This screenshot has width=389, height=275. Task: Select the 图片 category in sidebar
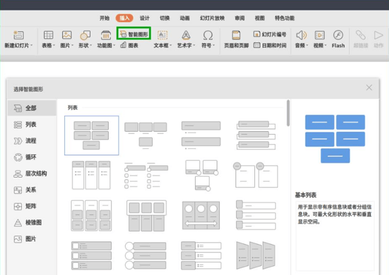tap(32, 239)
